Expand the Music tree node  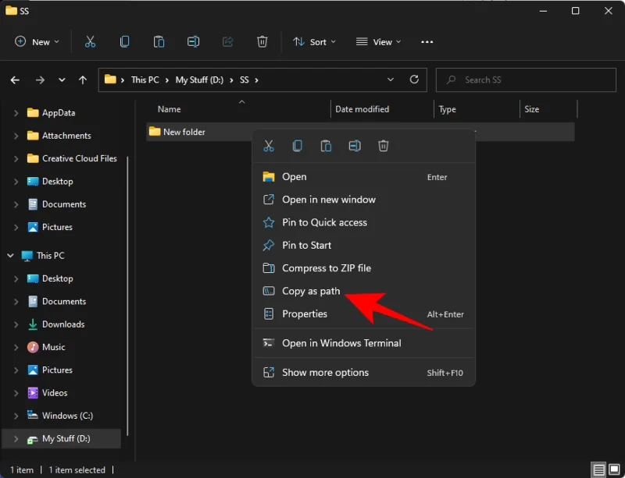click(16, 347)
